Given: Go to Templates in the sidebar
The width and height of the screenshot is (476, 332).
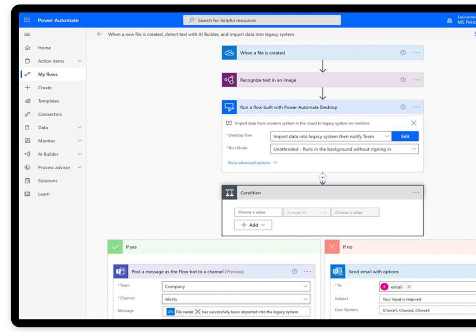Looking at the screenshot, I should [48, 101].
